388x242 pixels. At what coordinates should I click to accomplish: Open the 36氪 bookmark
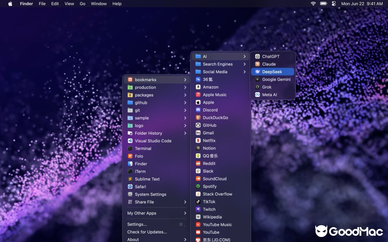click(x=221, y=79)
